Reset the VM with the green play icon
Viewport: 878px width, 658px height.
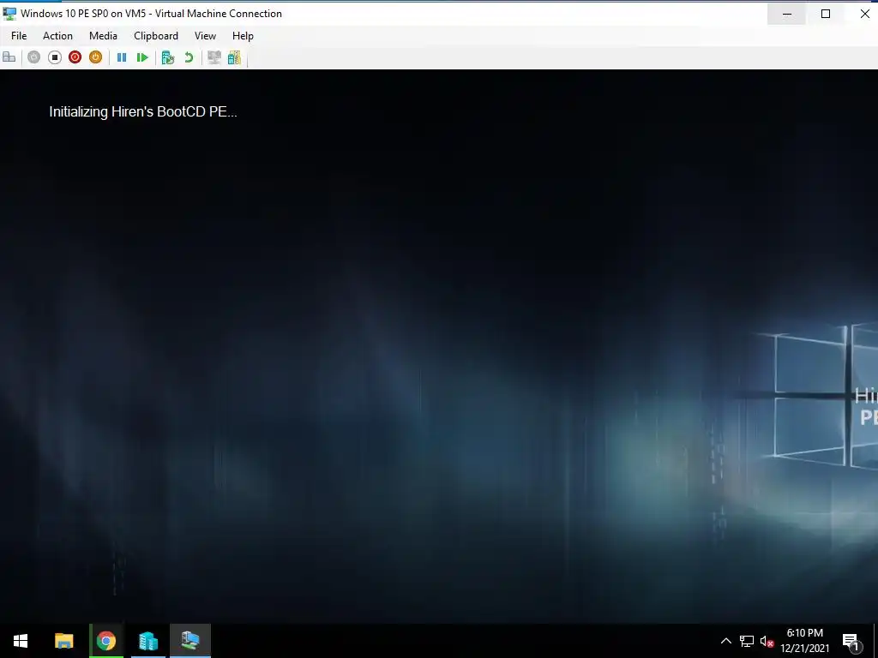click(x=142, y=57)
